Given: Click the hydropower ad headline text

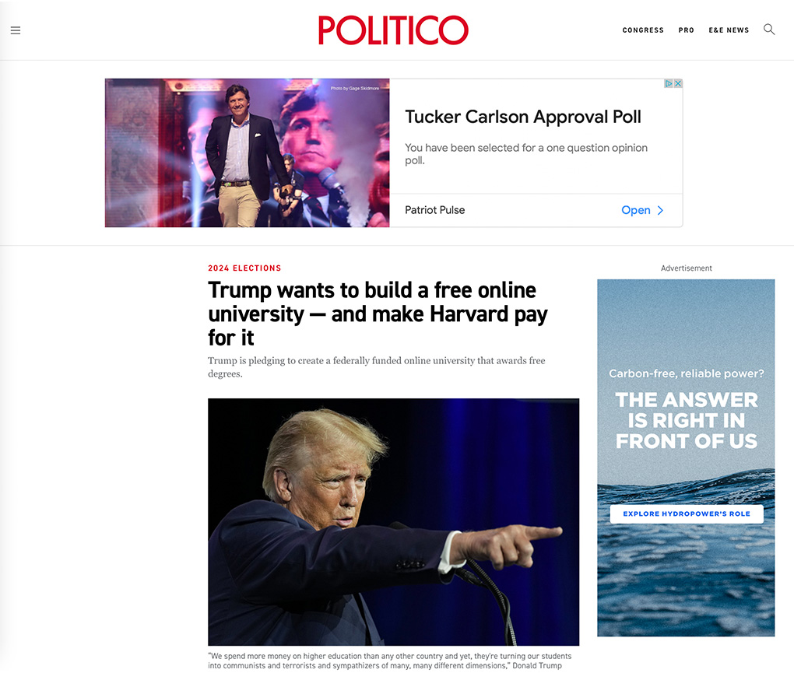Looking at the screenshot, I should (686, 420).
